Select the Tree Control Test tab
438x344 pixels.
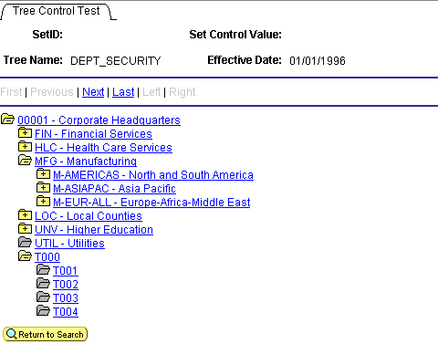(57, 11)
